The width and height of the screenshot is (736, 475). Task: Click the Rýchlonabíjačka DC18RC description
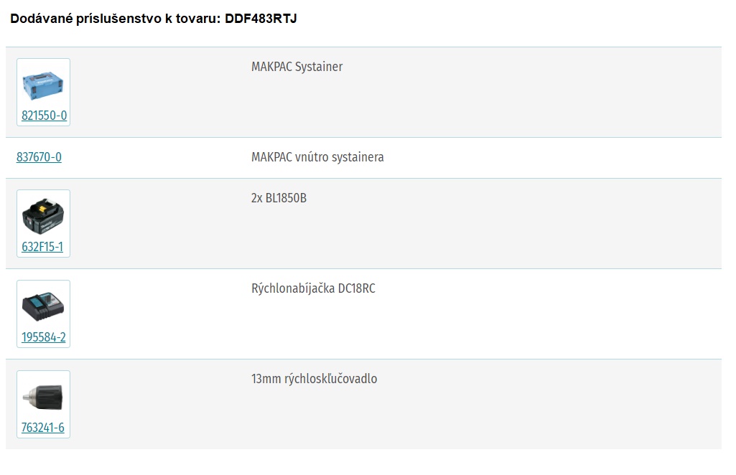[313, 288]
